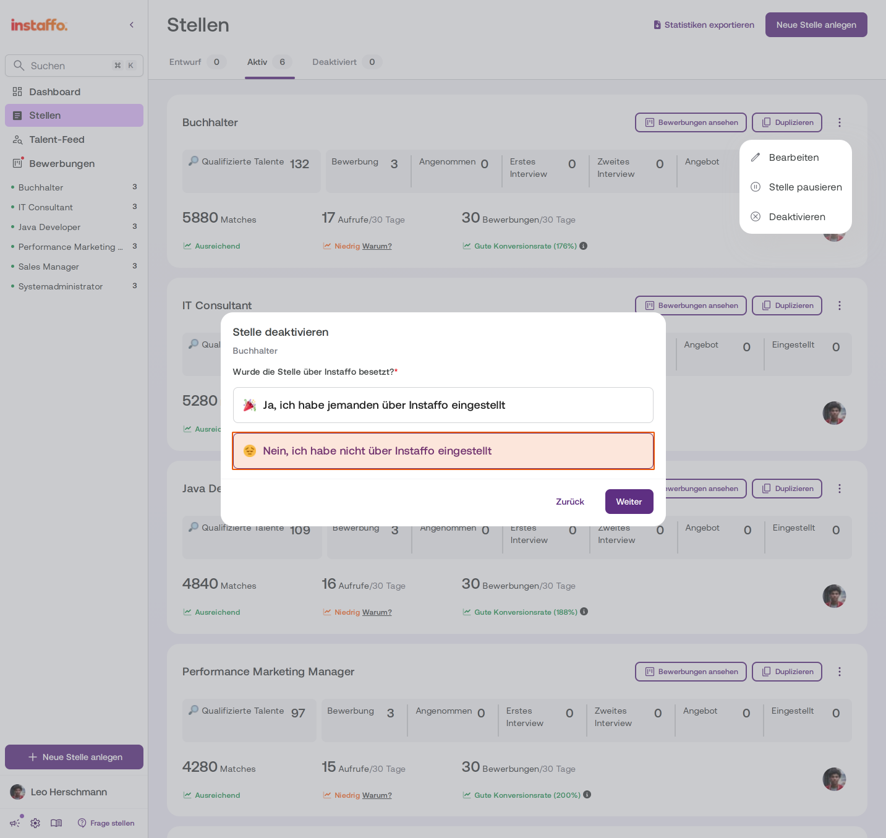Click the recruiter avatar on IT Consultant card
Screen dimensions: 886x838
click(x=834, y=413)
